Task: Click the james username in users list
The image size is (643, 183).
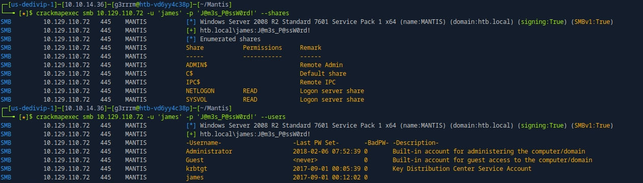Action: (x=195, y=177)
